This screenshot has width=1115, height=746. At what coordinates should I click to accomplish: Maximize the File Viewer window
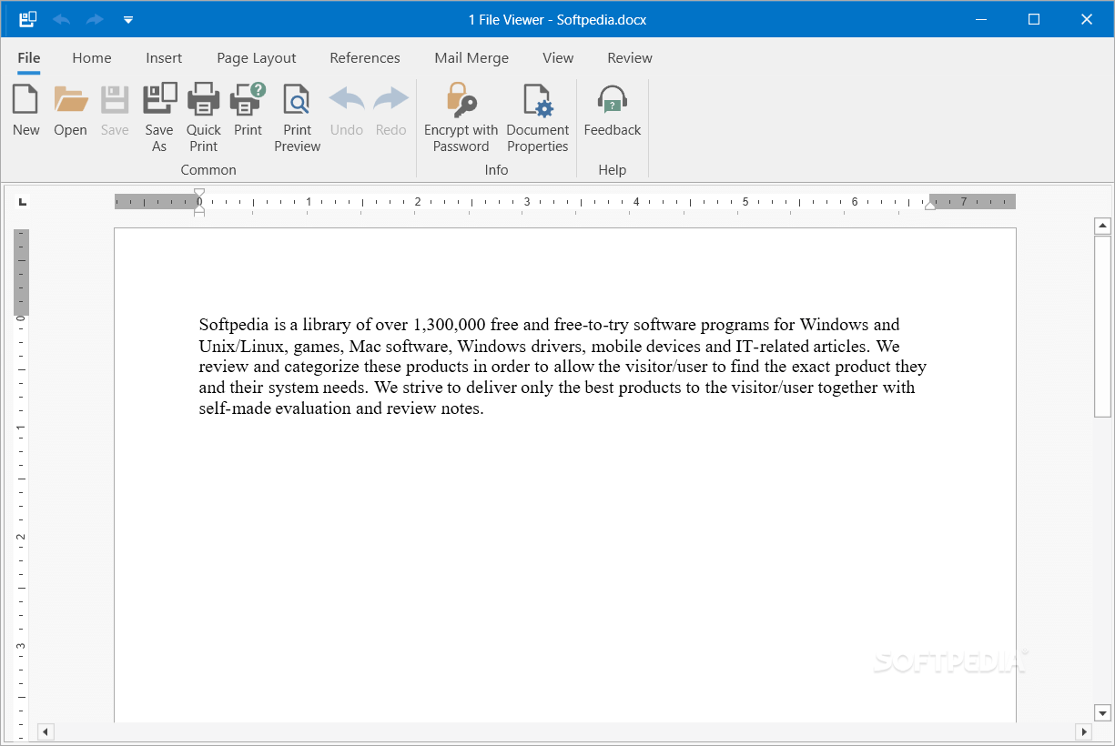coord(1034,19)
